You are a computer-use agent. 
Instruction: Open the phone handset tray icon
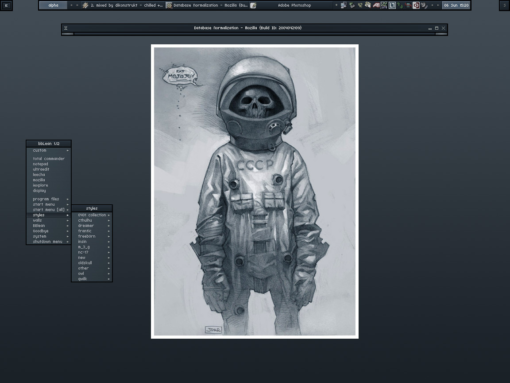(x=368, y=5)
